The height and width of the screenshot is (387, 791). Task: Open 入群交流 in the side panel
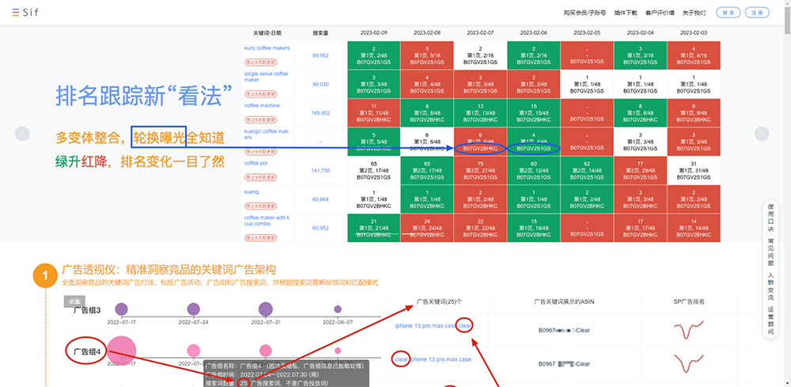(x=771, y=286)
